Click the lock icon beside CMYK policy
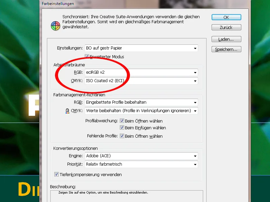270x202 pixels. pyautogui.click(x=67, y=111)
